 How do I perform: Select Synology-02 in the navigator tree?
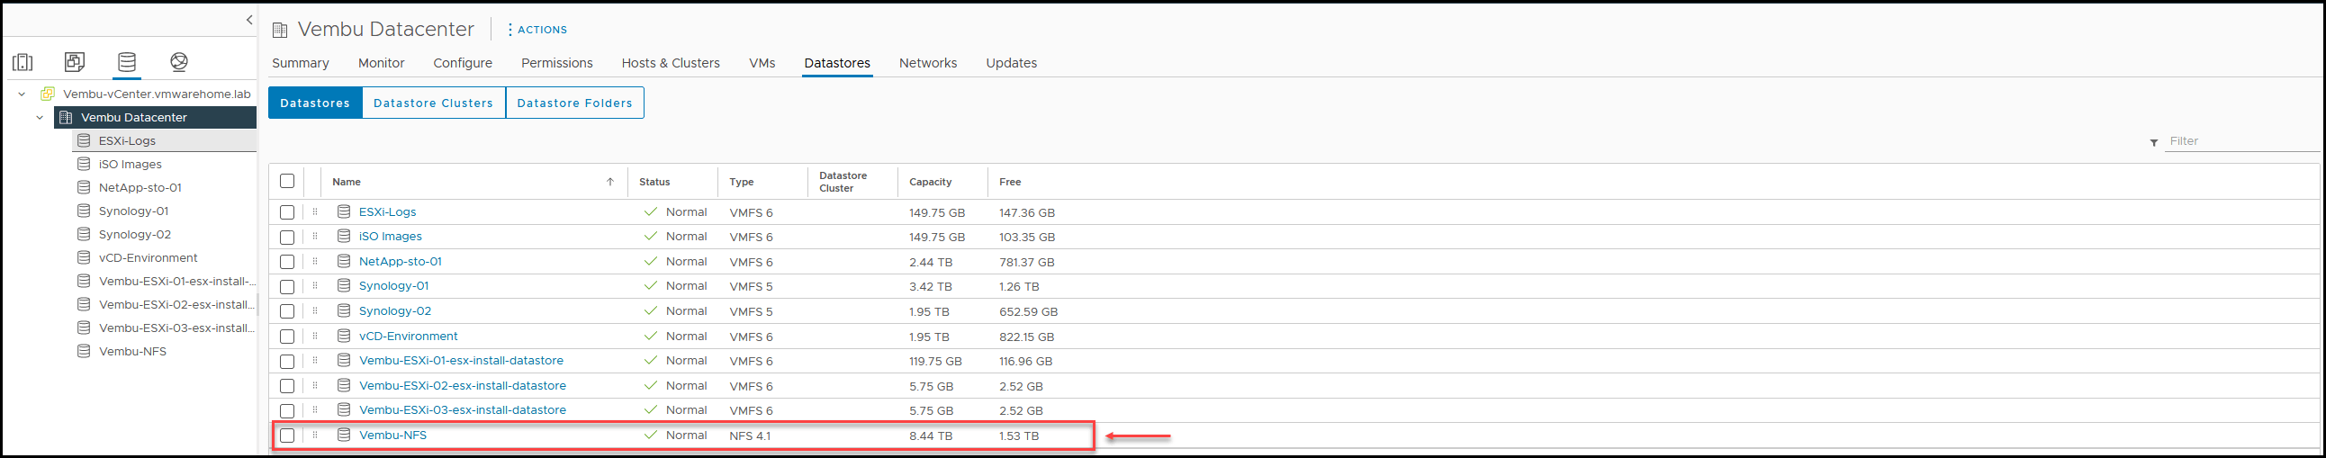tap(134, 235)
